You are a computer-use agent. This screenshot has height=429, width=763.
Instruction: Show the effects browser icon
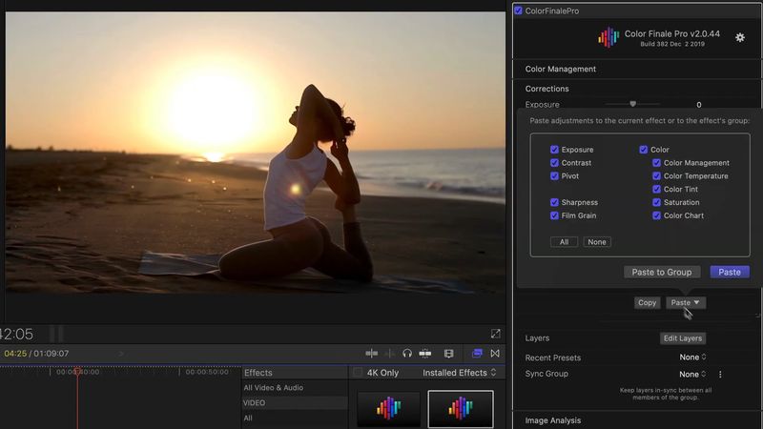pyautogui.click(x=478, y=353)
